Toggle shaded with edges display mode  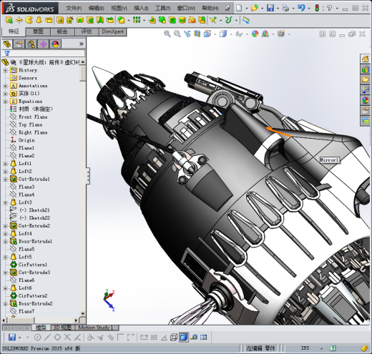tap(184, 338)
